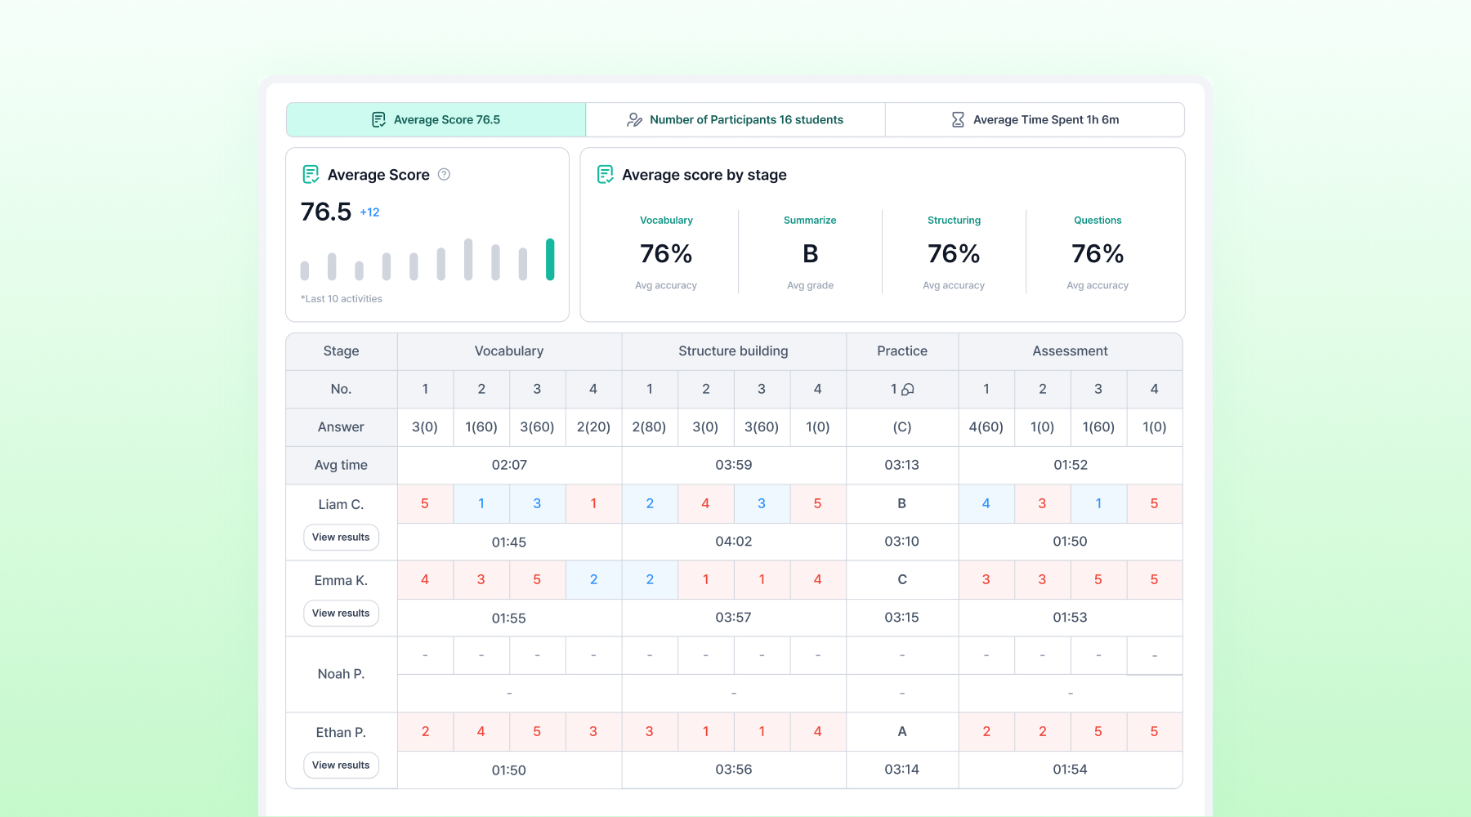Click the hourglass icon for Average Time Spent
Screen dimensions: 1471x817
pyautogui.click(x=958, y=120)
